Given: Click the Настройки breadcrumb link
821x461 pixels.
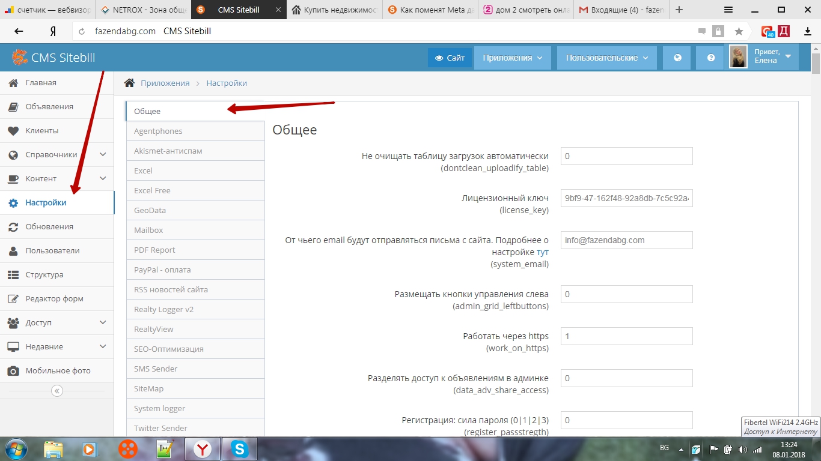Looking at the screenshot, I should click(x=227, y=83).
